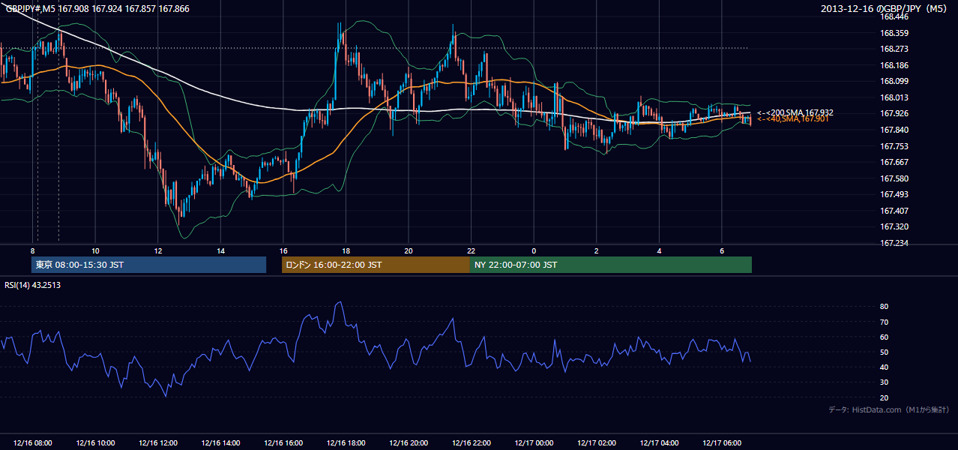Click price axis label 168.273

pyautogui.click(x=894, y=49)
